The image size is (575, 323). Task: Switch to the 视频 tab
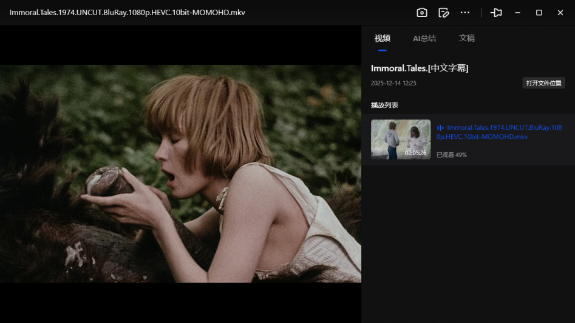pyautogui.click(x=382, y=38)
